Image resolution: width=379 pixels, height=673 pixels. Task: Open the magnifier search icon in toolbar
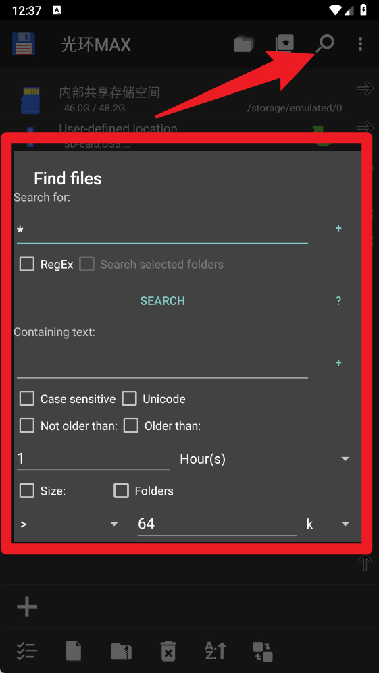[x=325, y=44]
